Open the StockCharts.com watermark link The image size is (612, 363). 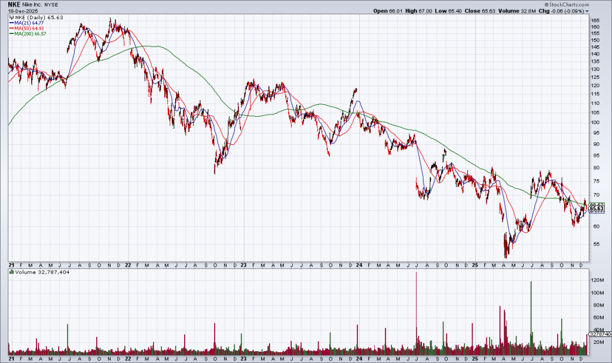click(x=585, y=4)
